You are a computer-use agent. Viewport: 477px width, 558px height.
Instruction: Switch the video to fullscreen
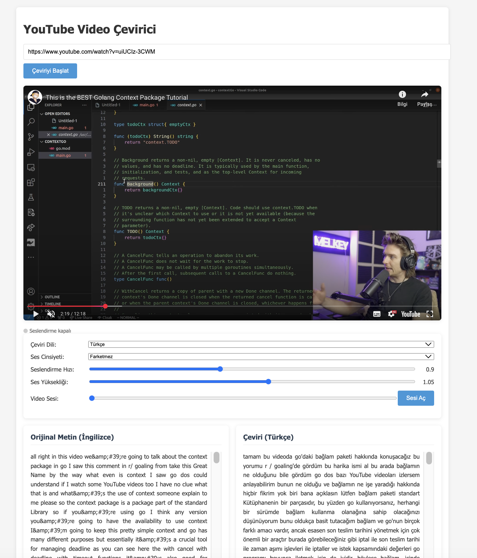point(430,314)
